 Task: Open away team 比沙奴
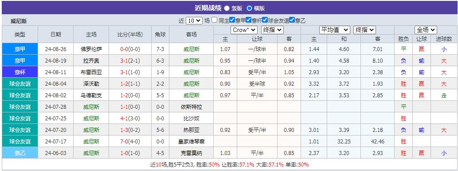pos(192,118)
